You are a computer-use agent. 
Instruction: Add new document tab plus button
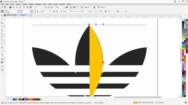click(31, 15)
